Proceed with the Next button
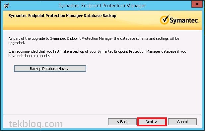 (151, 122)
